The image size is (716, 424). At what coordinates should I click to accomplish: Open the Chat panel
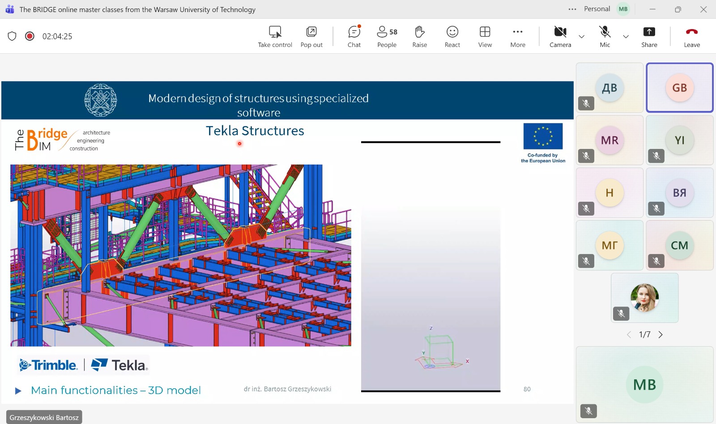coord(354,36)
